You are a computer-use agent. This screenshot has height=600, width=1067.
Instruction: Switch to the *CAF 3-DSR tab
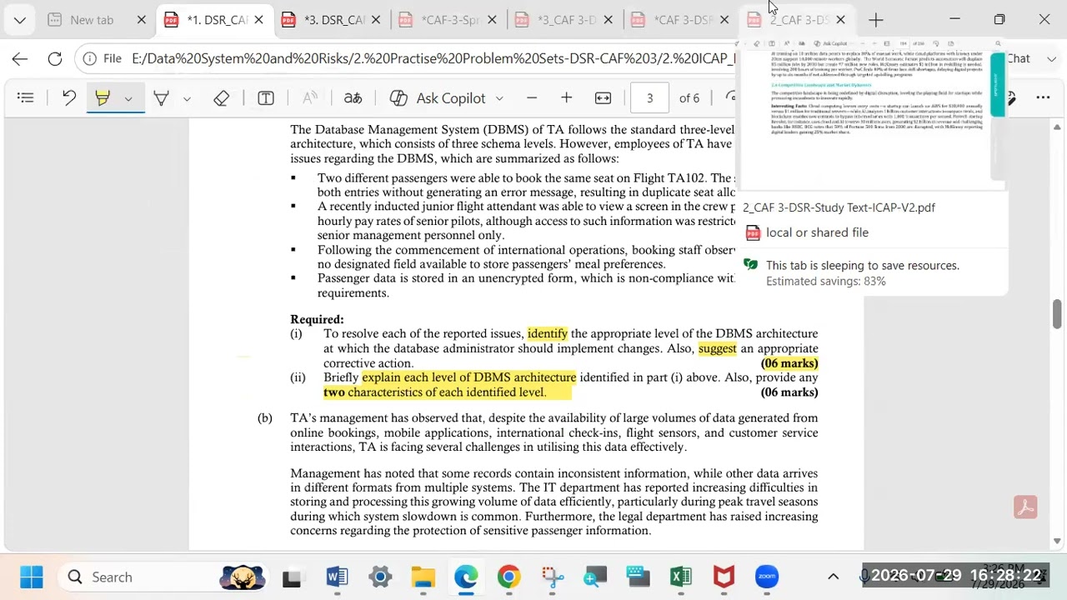(x=679, y=20)
